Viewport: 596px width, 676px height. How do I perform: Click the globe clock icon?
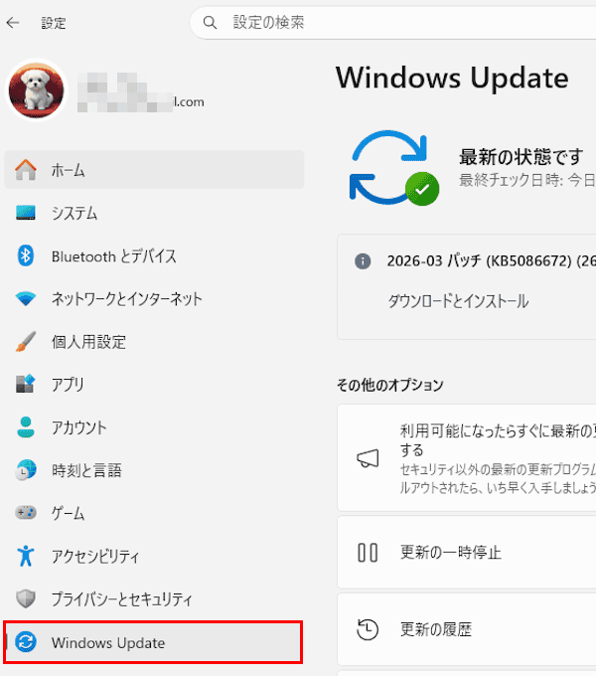click(26, 470)
